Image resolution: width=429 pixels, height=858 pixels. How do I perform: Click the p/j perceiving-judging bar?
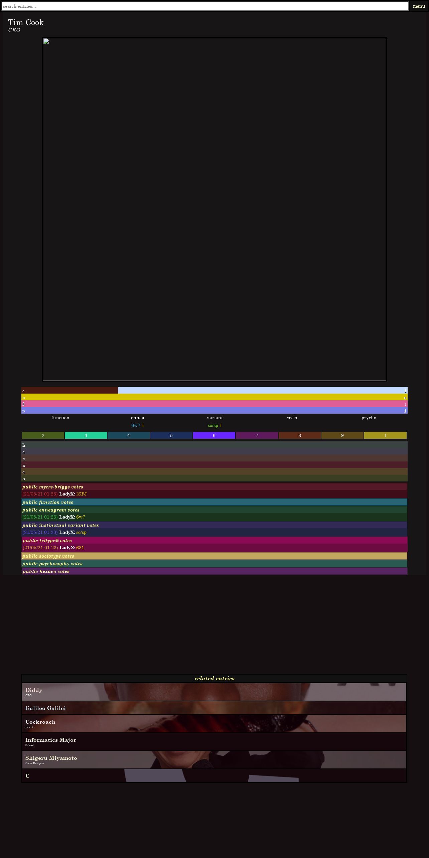214,411
